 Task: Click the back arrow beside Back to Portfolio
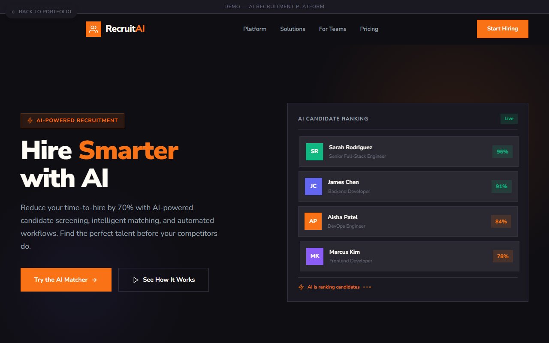[x=13, y=12]
